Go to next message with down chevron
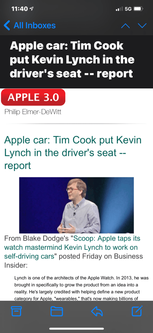This screenshot has height=333, width=153. tap(142, 25)
